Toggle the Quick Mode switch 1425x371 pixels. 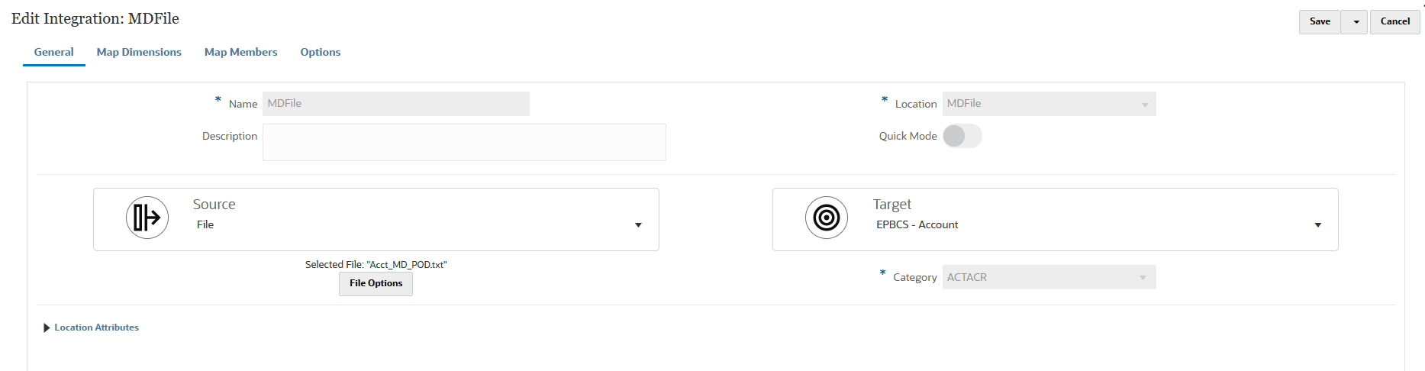point(962,136)
